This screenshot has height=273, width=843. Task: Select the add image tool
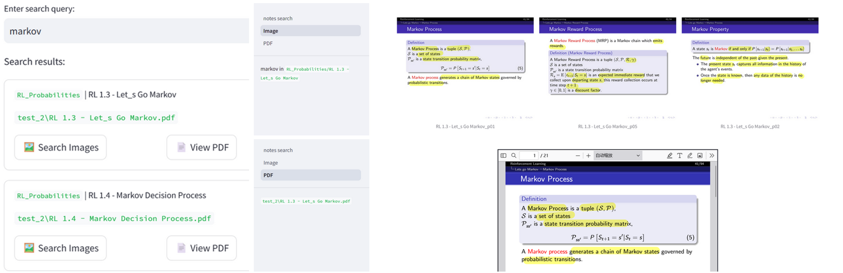tap(700, 156)
